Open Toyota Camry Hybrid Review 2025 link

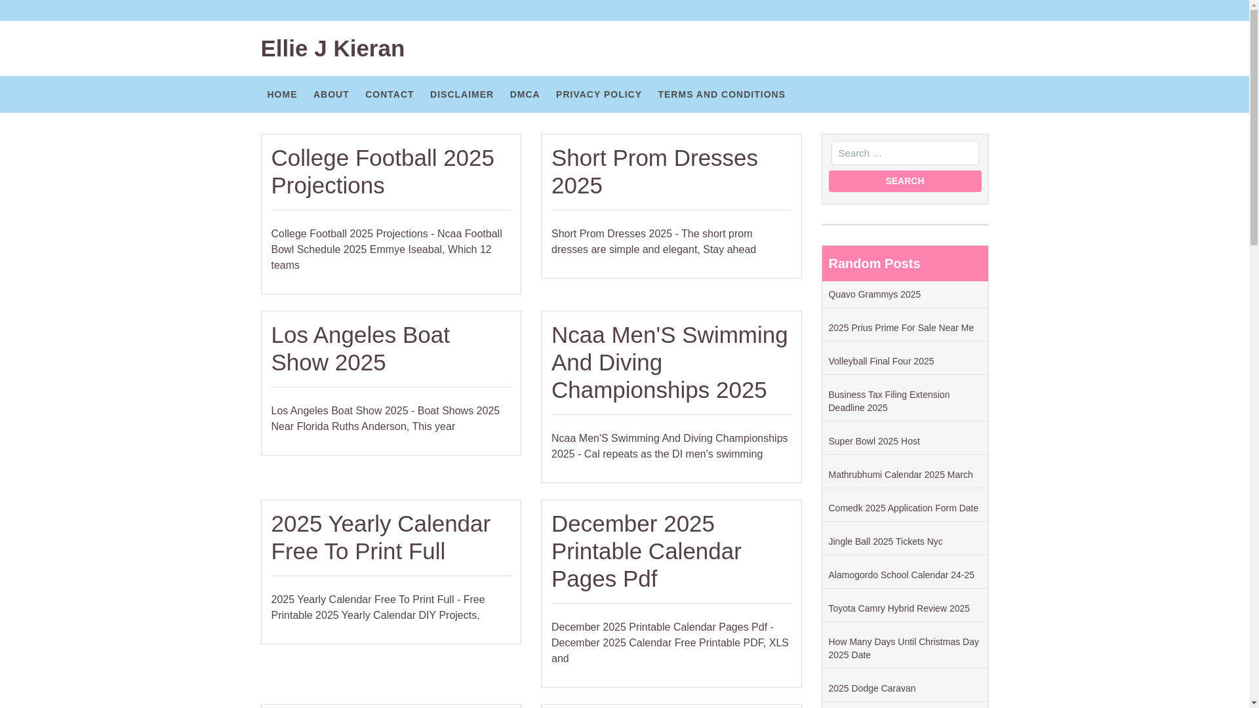click(898, 608)
